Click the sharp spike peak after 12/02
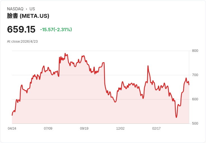The height and width of the screenshot is (143, 206). 148,66
